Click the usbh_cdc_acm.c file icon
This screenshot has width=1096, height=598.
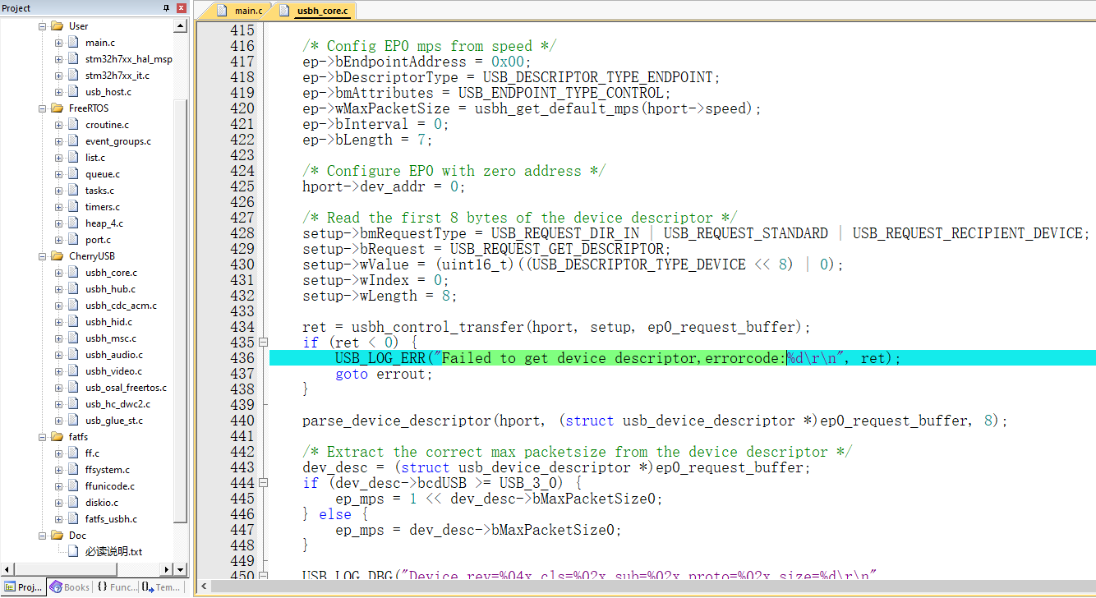[x=74, y=306]
